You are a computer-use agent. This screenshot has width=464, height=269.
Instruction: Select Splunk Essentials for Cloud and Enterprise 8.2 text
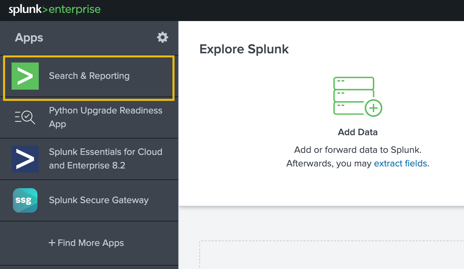pyautogui.click(x=105, y=159)
